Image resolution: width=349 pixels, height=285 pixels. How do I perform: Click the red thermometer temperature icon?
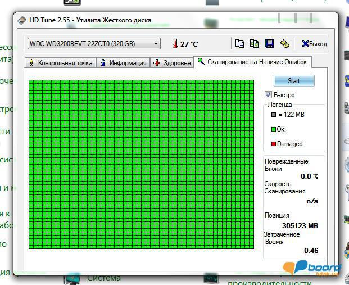(175, 44)
